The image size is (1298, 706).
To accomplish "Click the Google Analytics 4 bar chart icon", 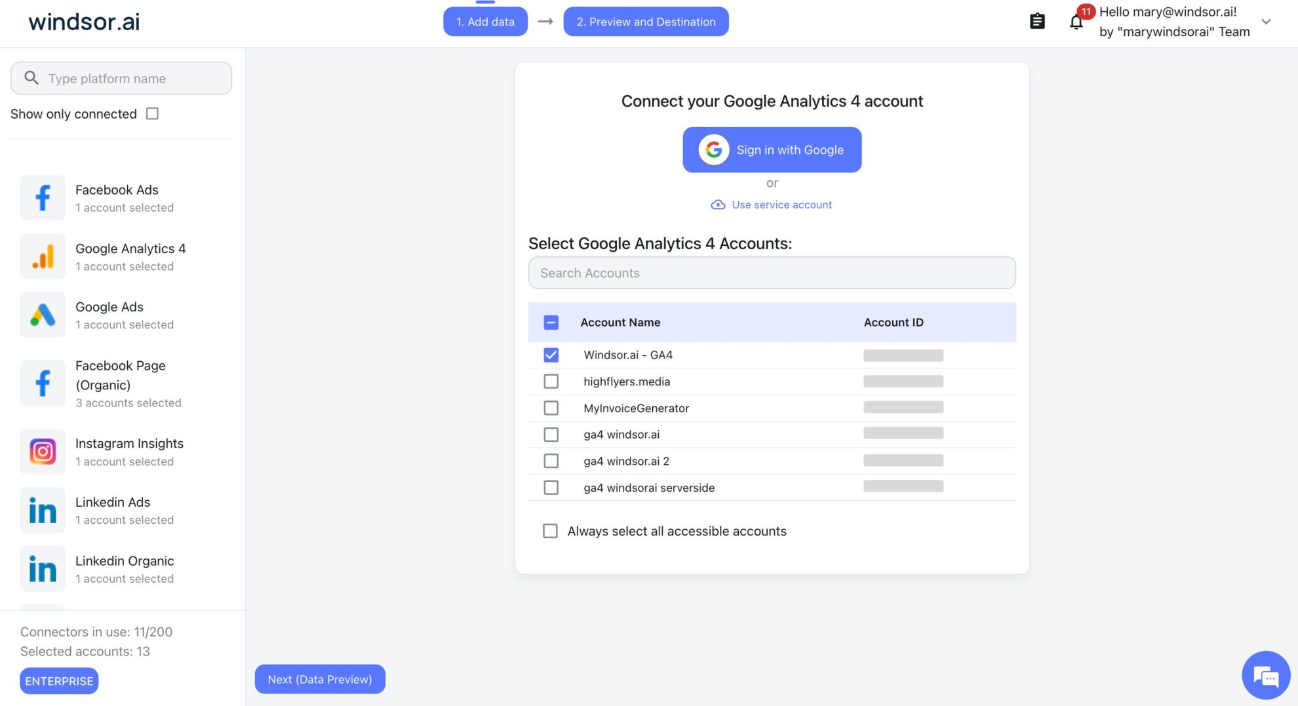I will pos(43,256).
